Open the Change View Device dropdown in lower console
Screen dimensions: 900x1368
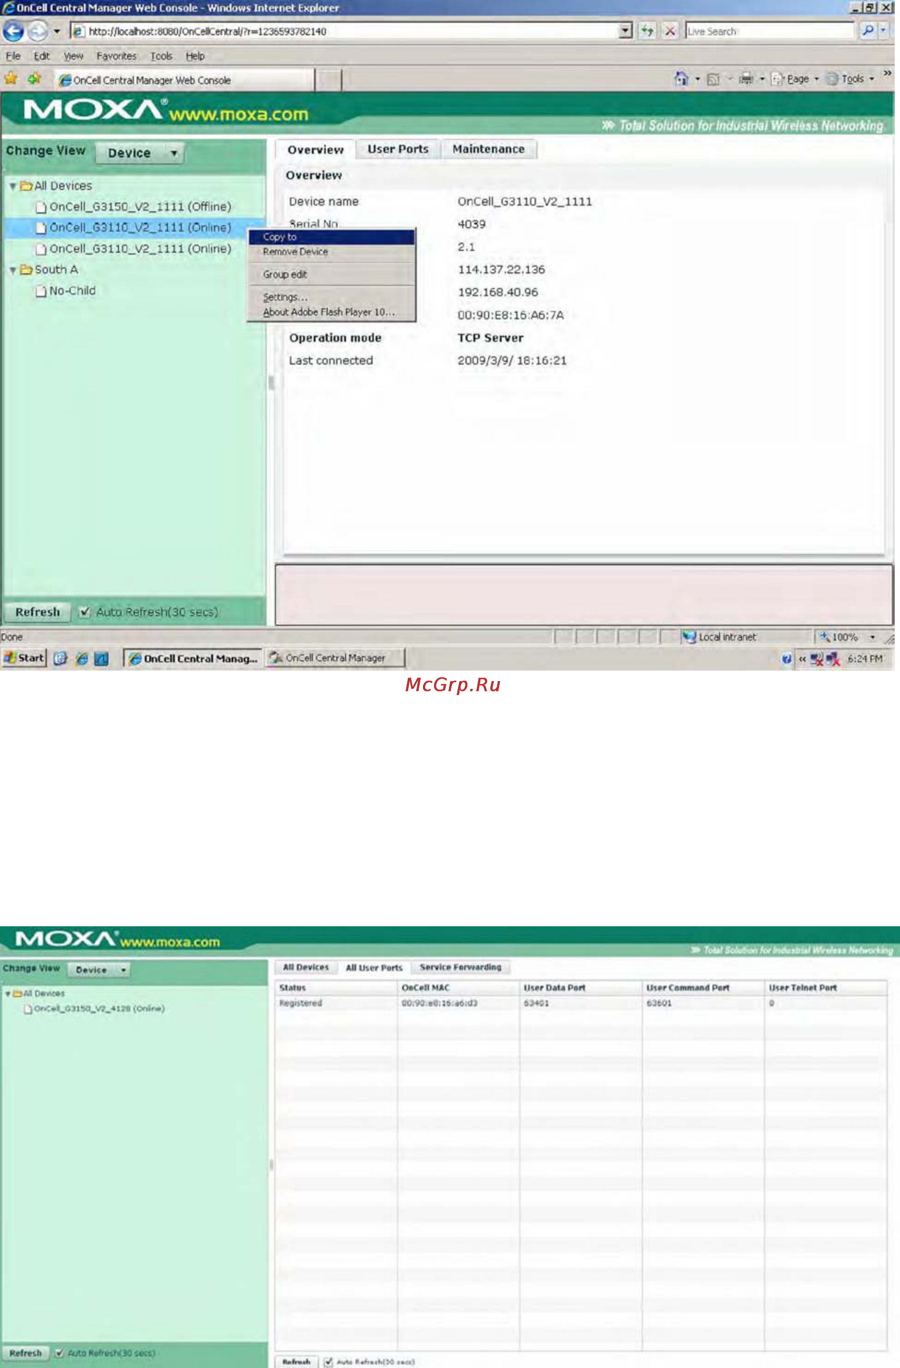[99, 970]
